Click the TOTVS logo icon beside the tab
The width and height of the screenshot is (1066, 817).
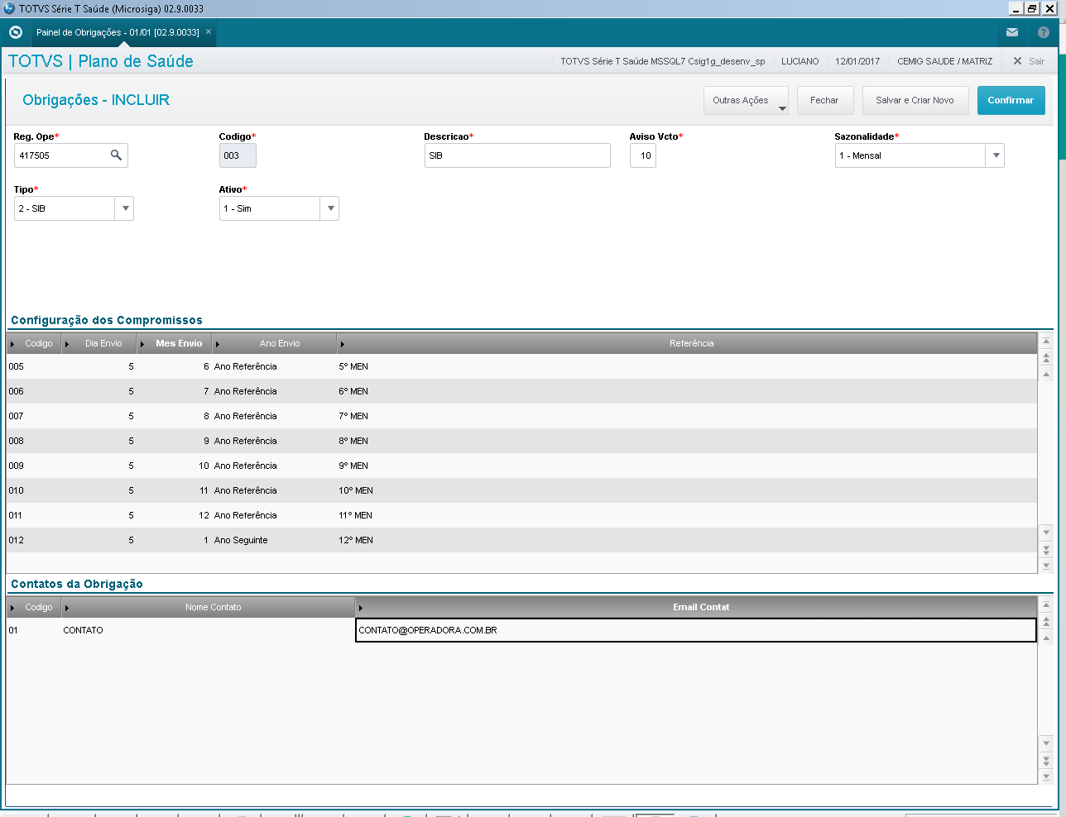[16, 32]
